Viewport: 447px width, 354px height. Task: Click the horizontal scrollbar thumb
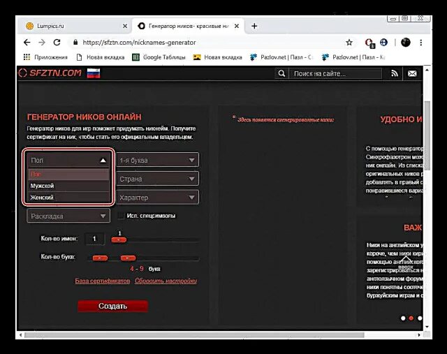[194, 335]
